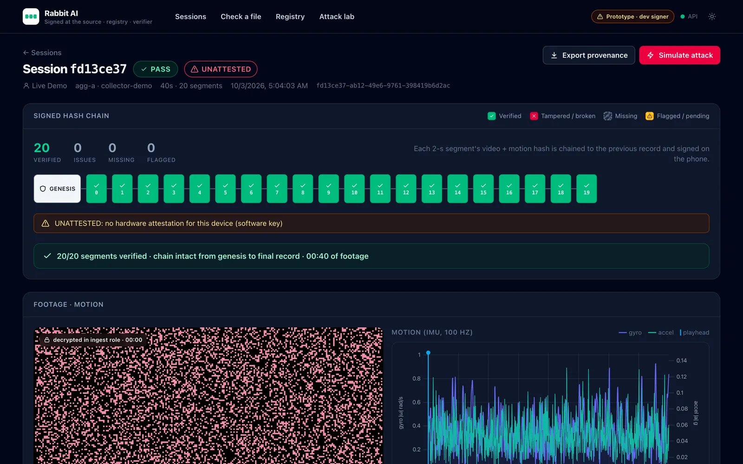Select verified segment 12 block

coord(406,189)
